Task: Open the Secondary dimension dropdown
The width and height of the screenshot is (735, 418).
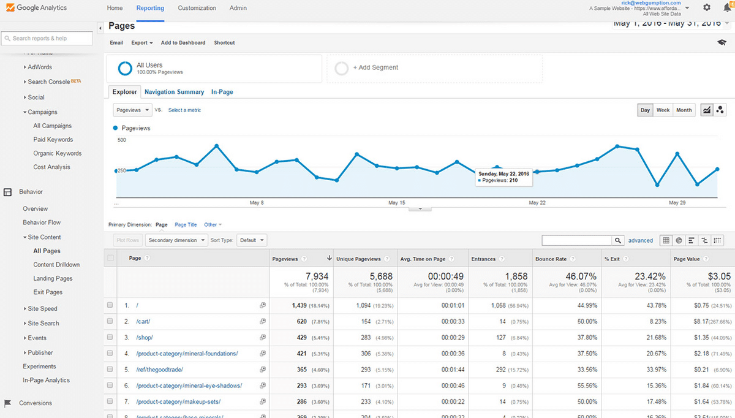Action: click(176, 240)
